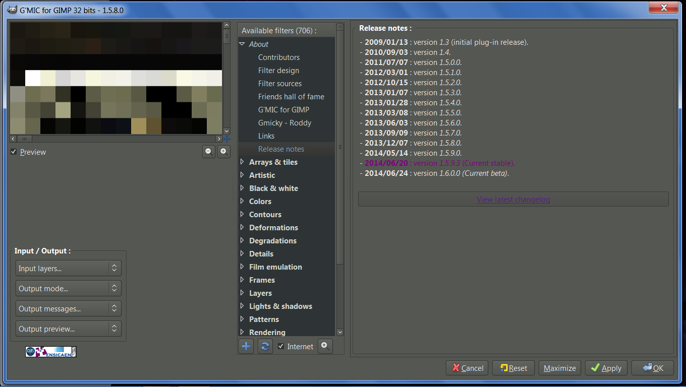The image size is (686, 387).
Task: Open the Input layers dropdown
Action: point(69,268)
